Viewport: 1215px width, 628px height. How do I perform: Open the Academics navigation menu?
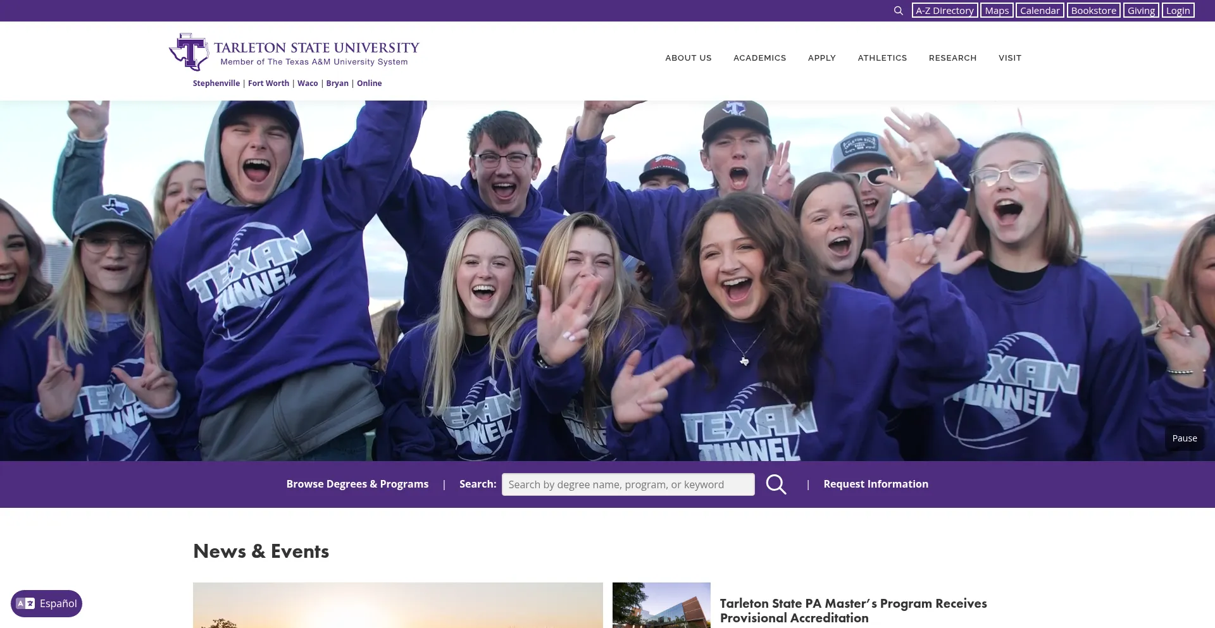pyautogui.click(x=759, y=58)
